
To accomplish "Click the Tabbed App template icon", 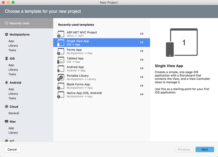I will tap(61, 60).
